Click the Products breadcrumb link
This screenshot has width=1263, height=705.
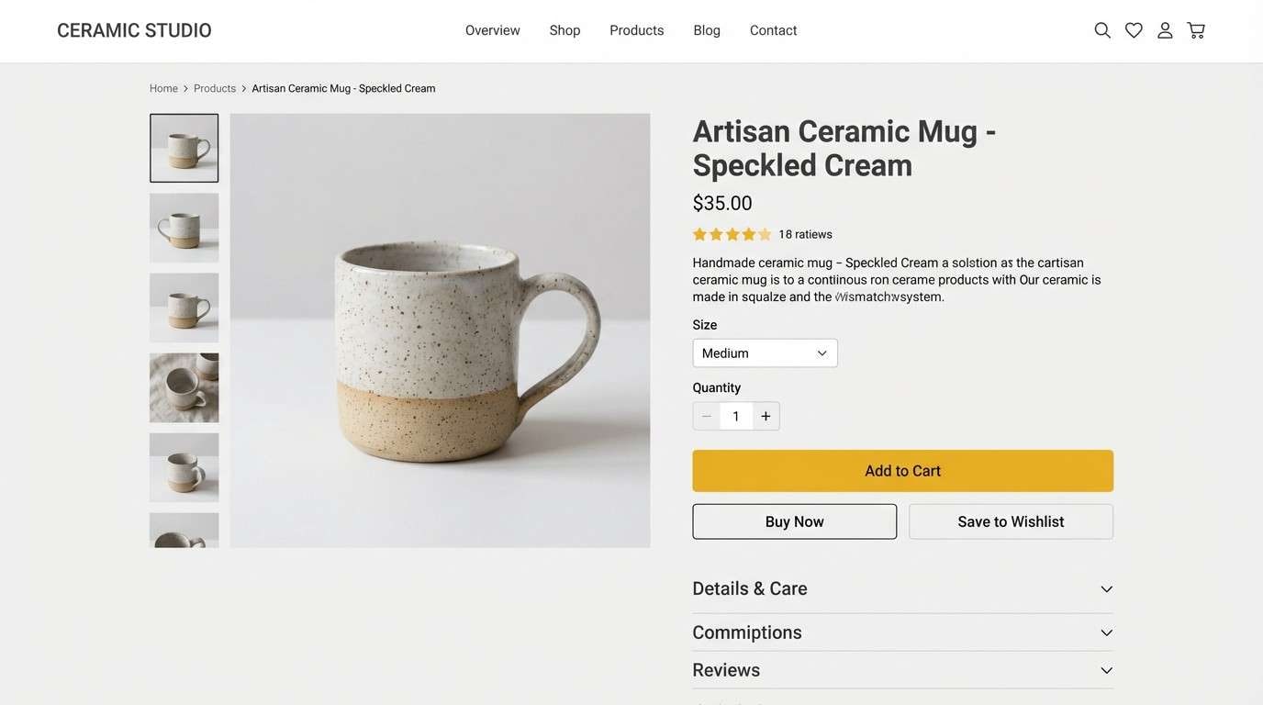(215, 89)
